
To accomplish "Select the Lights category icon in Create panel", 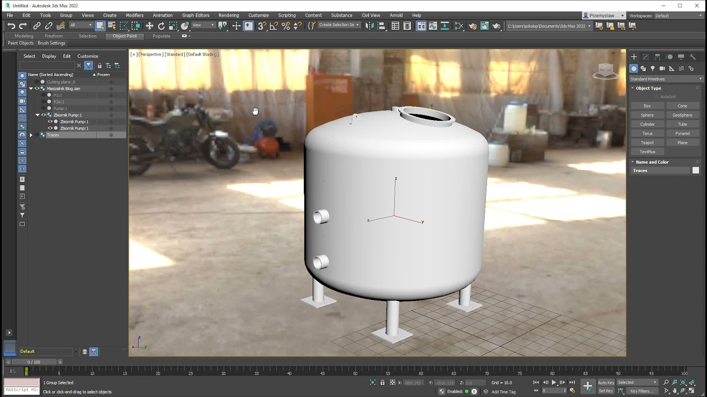I will click(653, 68).
